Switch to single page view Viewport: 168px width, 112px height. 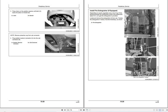(x=154, y=110)
